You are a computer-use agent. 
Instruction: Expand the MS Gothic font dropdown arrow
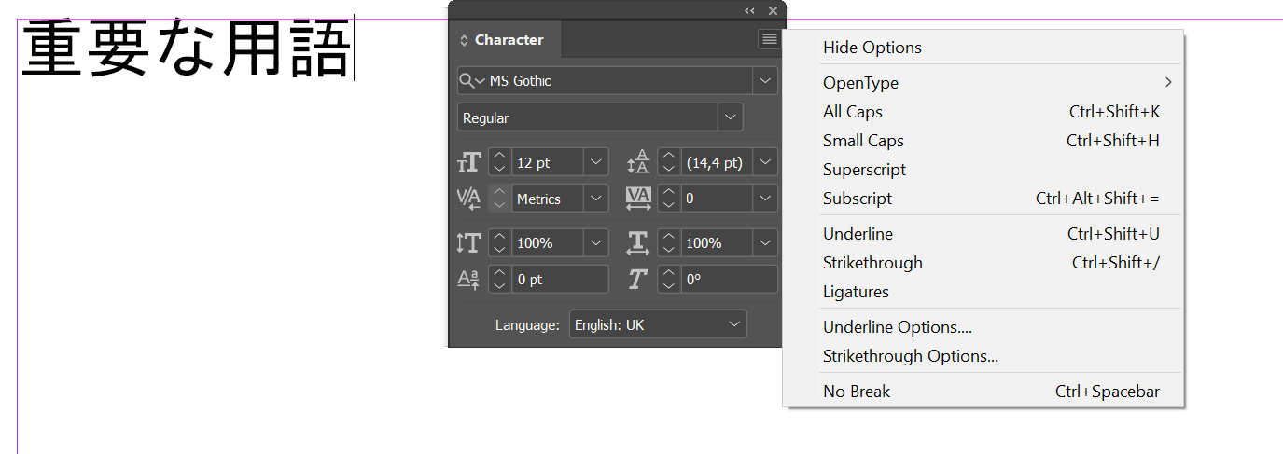click(x=766, y=80)
